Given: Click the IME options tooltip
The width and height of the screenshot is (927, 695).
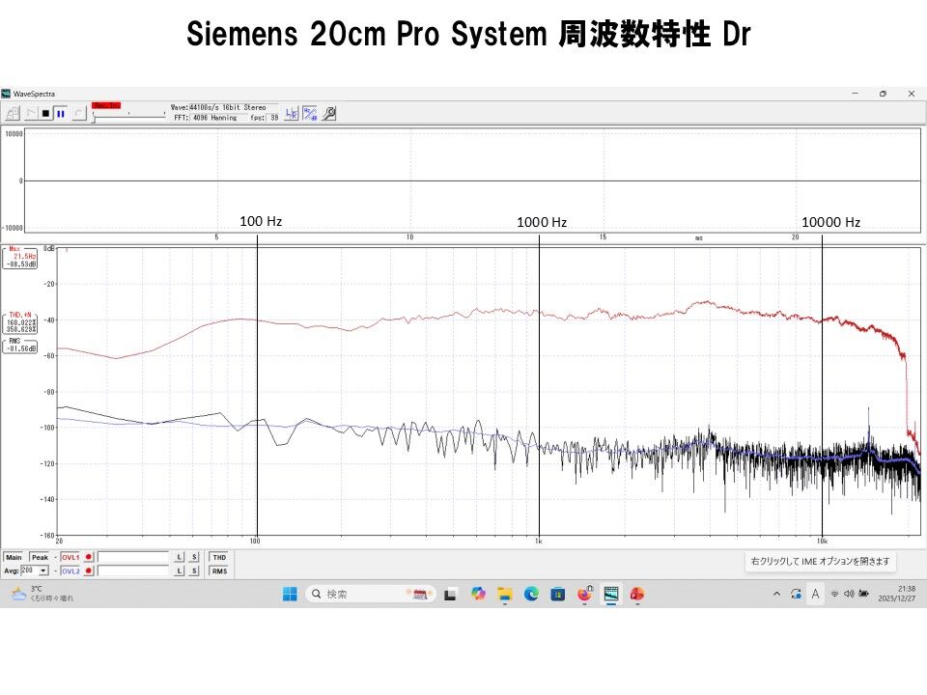Looking at the screenshot, I should (820, 562).
